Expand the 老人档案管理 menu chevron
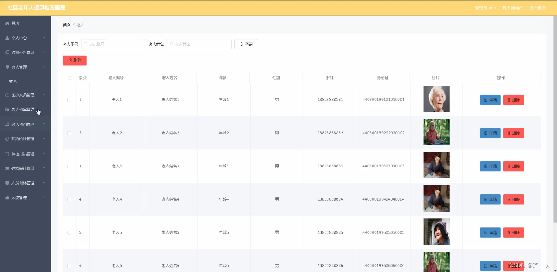Viewport: 557px width, 272px height. click(x=44, y=109)
